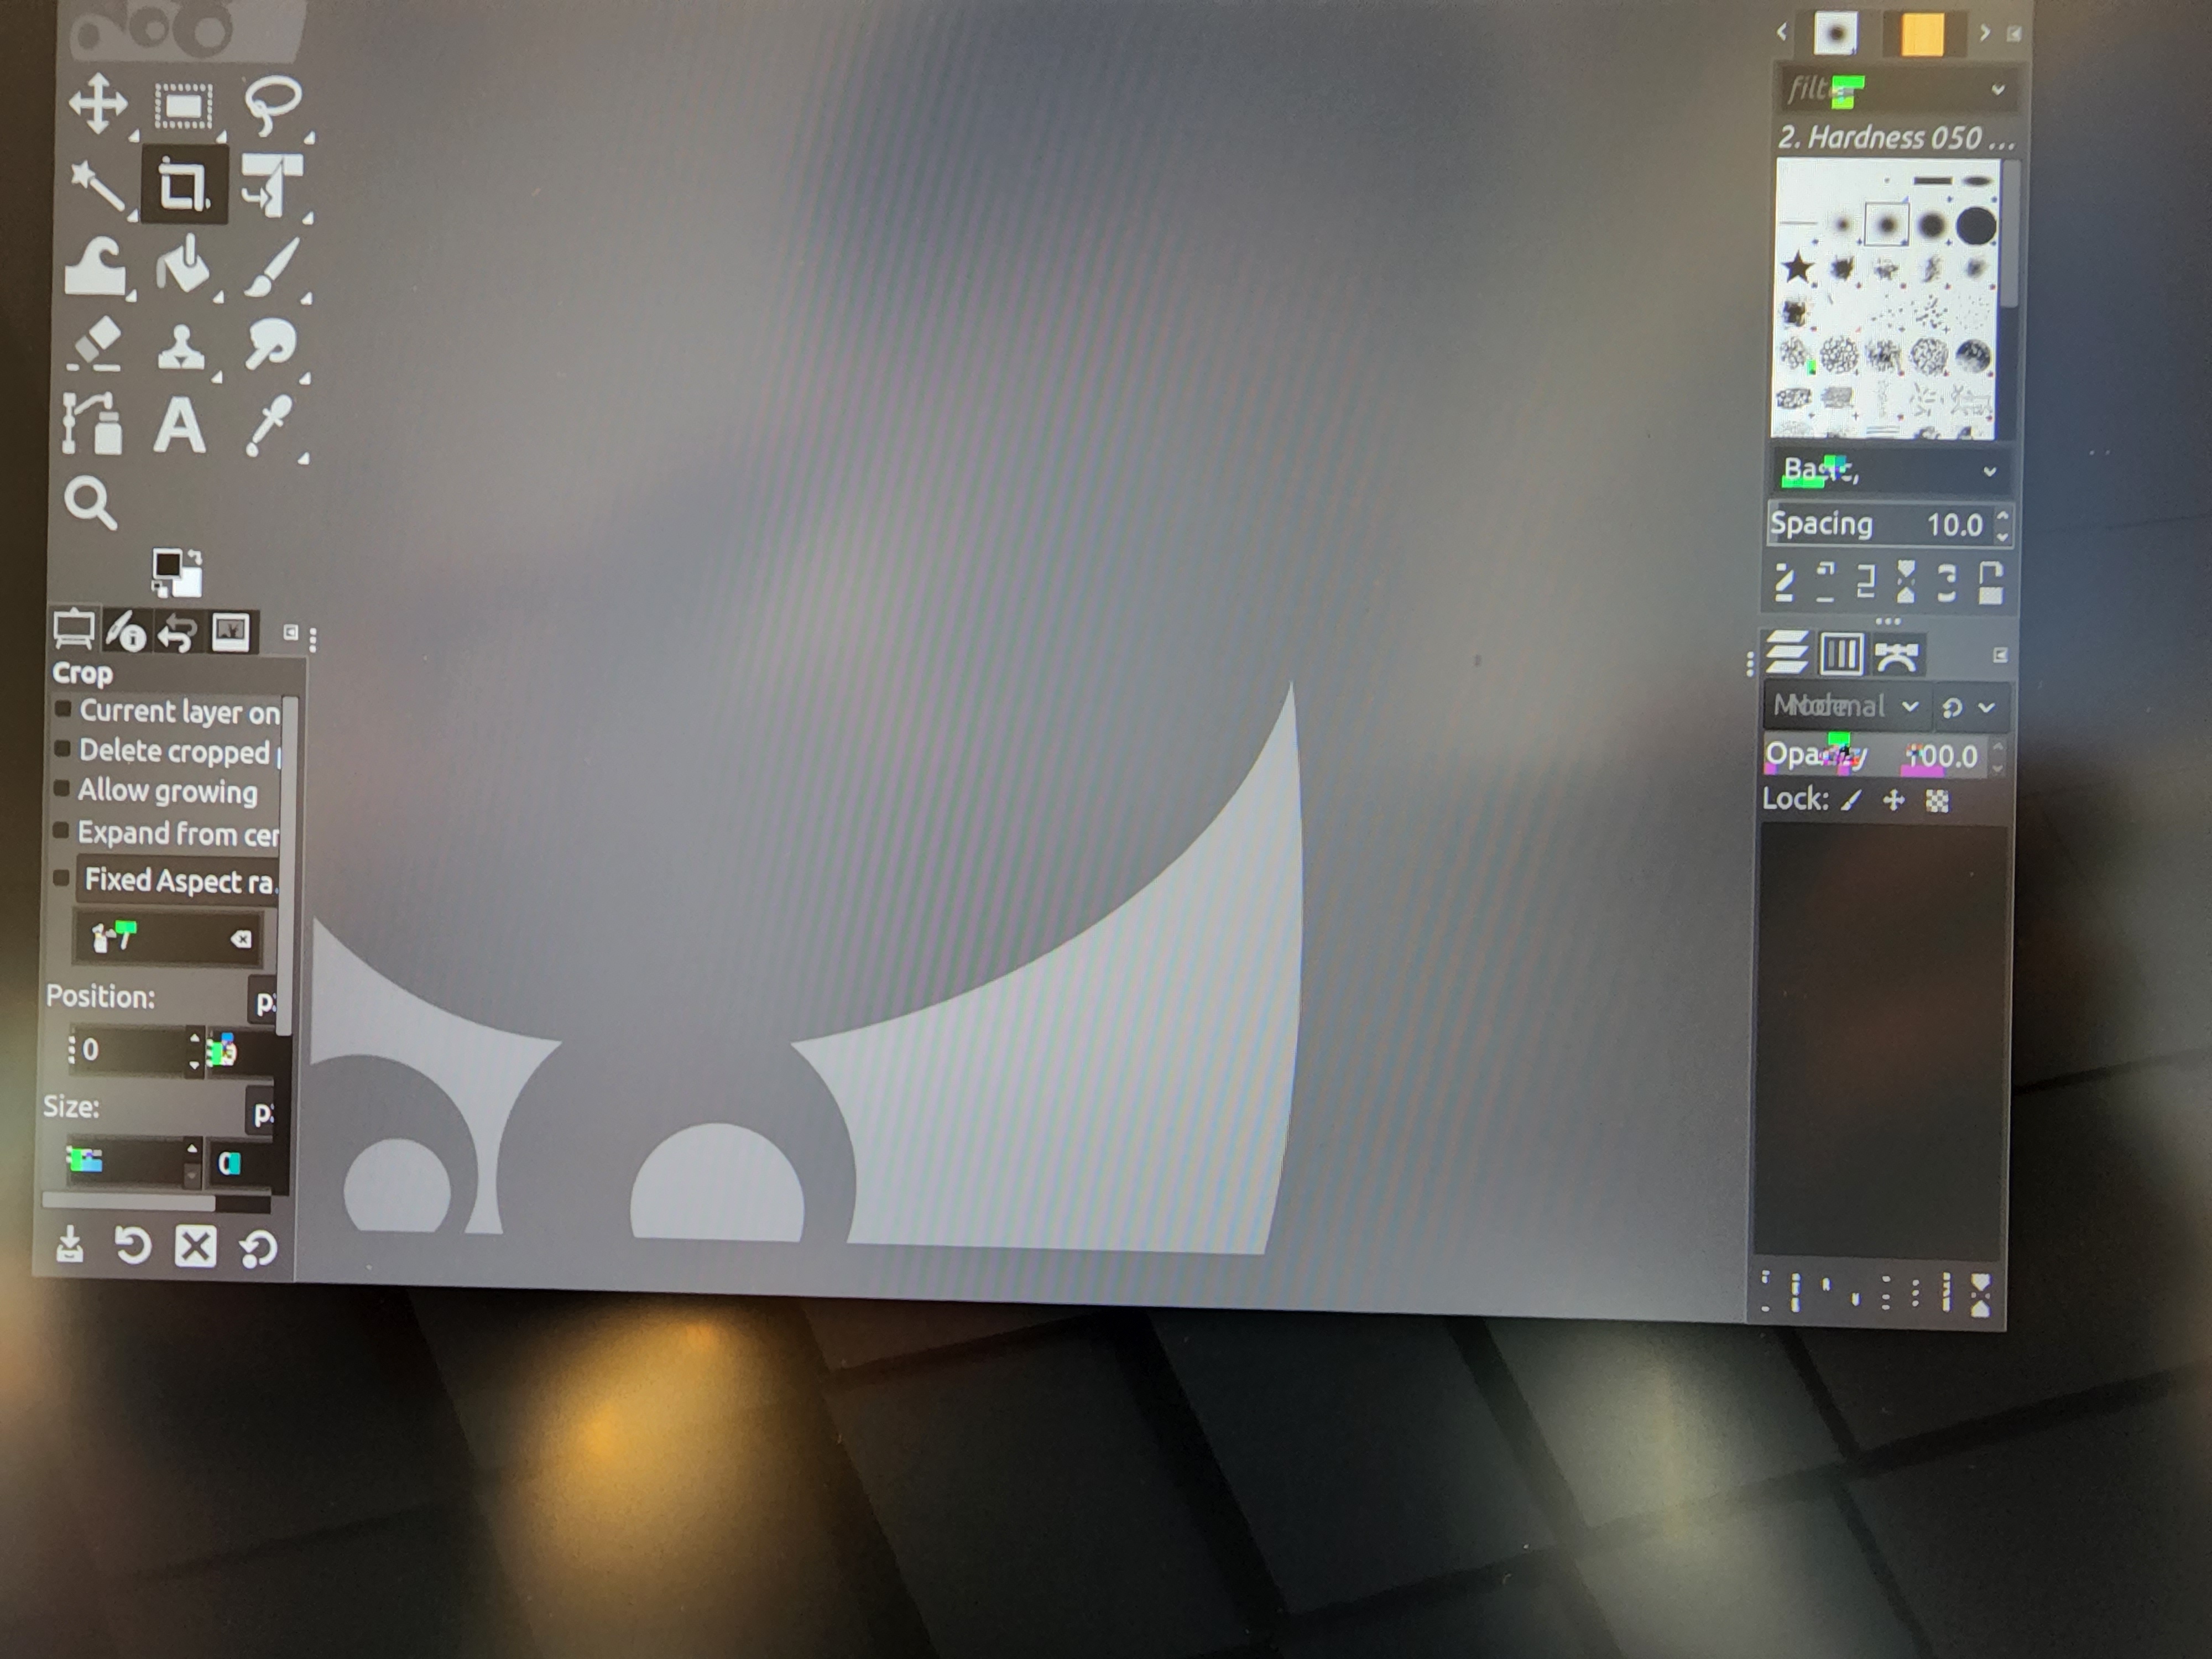This screenshot has width=2212, height=1659.
Task: Select the Bucket Fill tool
Action: point(184,264)
